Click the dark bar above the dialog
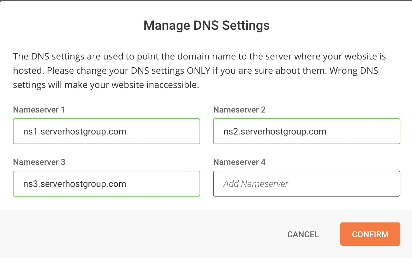 pos(206,1)
